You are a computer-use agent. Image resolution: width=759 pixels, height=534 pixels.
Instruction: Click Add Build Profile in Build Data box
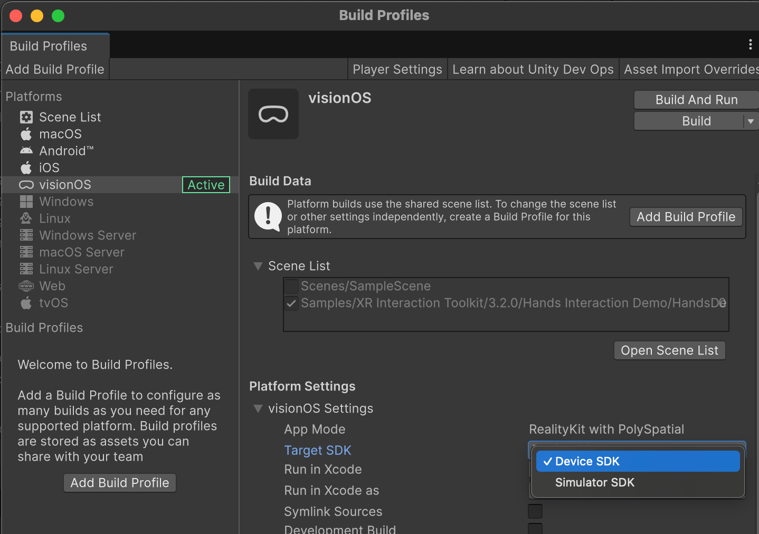tap(686, 217)
